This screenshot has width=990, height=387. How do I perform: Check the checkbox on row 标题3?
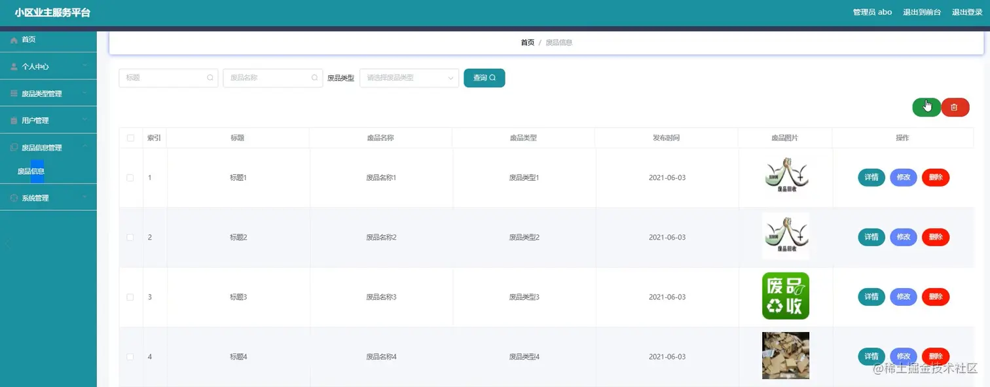coord(130,297)
